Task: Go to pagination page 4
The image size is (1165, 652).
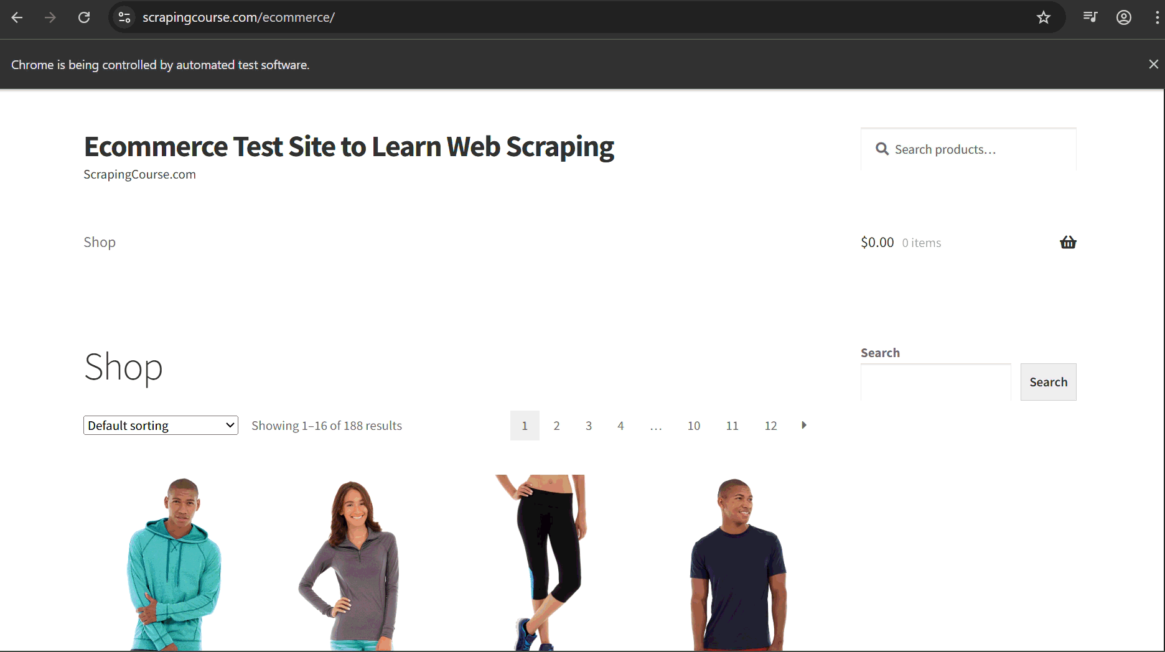Action: coord(620,426)
